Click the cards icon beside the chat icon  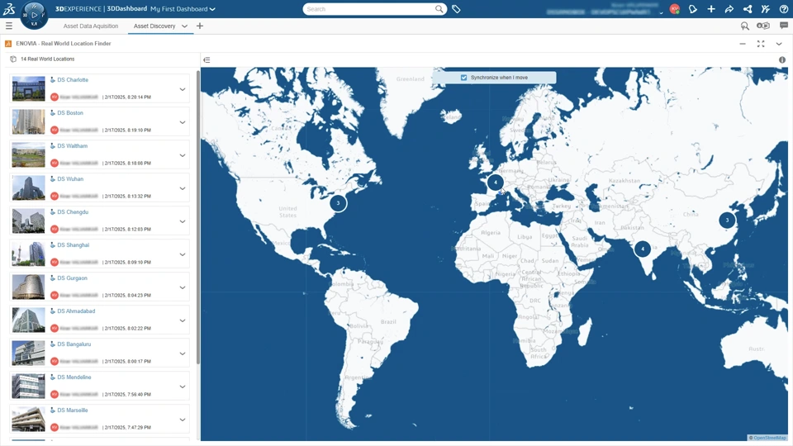(762, 26)
